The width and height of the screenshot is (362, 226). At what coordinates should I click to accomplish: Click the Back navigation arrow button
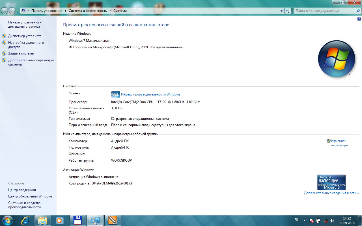click(4, 11)
